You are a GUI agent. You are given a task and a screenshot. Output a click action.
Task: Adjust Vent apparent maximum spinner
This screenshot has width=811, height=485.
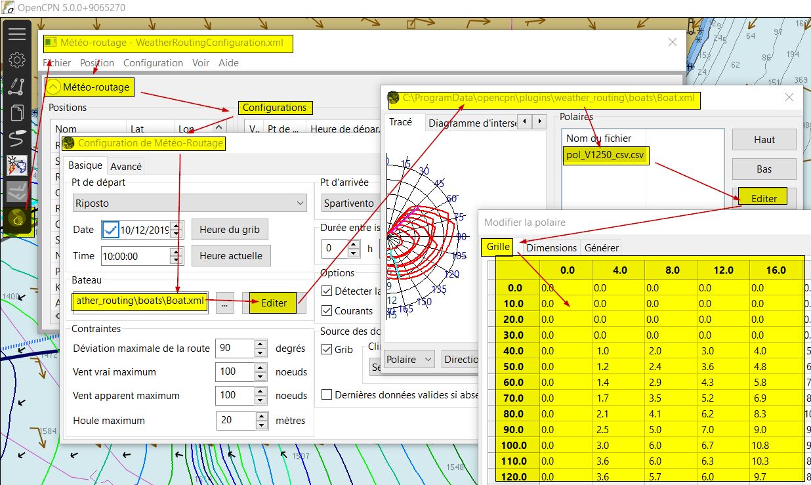click(x=260, y=396)
